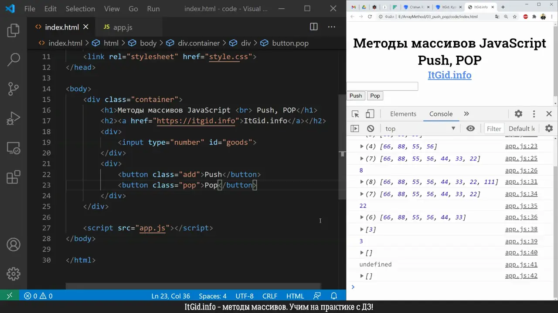Screen dimensions: 558x313
Task: Open the Default levels dropdown
Action: (523, 128)
